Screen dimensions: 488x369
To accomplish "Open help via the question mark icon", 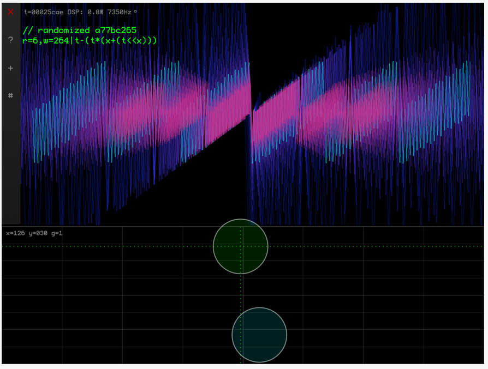I will tap(10, 40).
